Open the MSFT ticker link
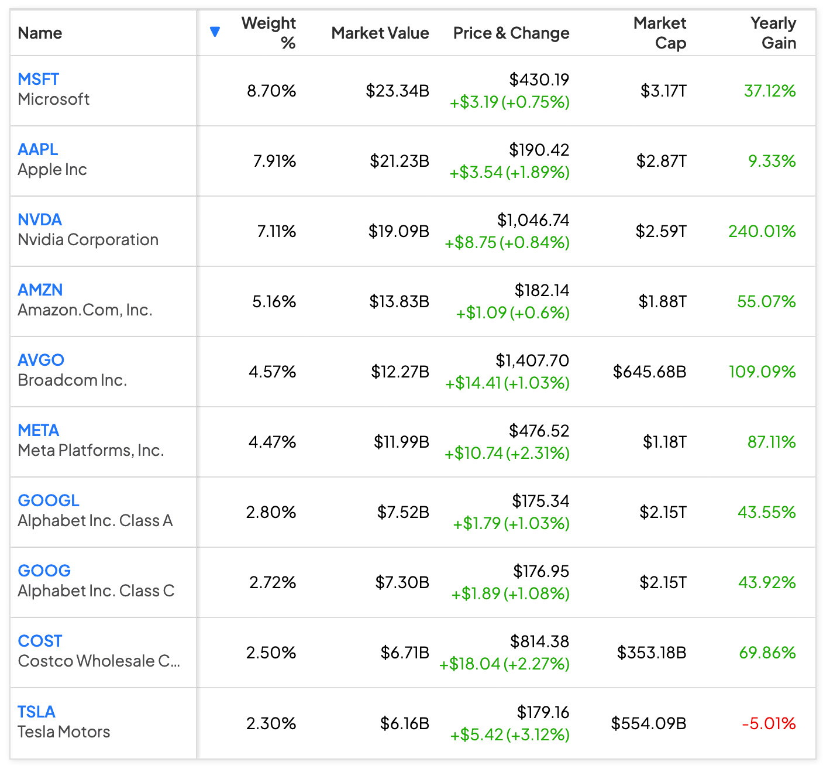 pos(39,79)
